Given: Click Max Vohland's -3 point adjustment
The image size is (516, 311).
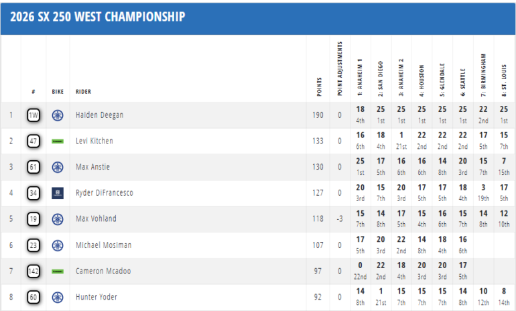Looking at the screenshot, I should click(x=340, y=219).
